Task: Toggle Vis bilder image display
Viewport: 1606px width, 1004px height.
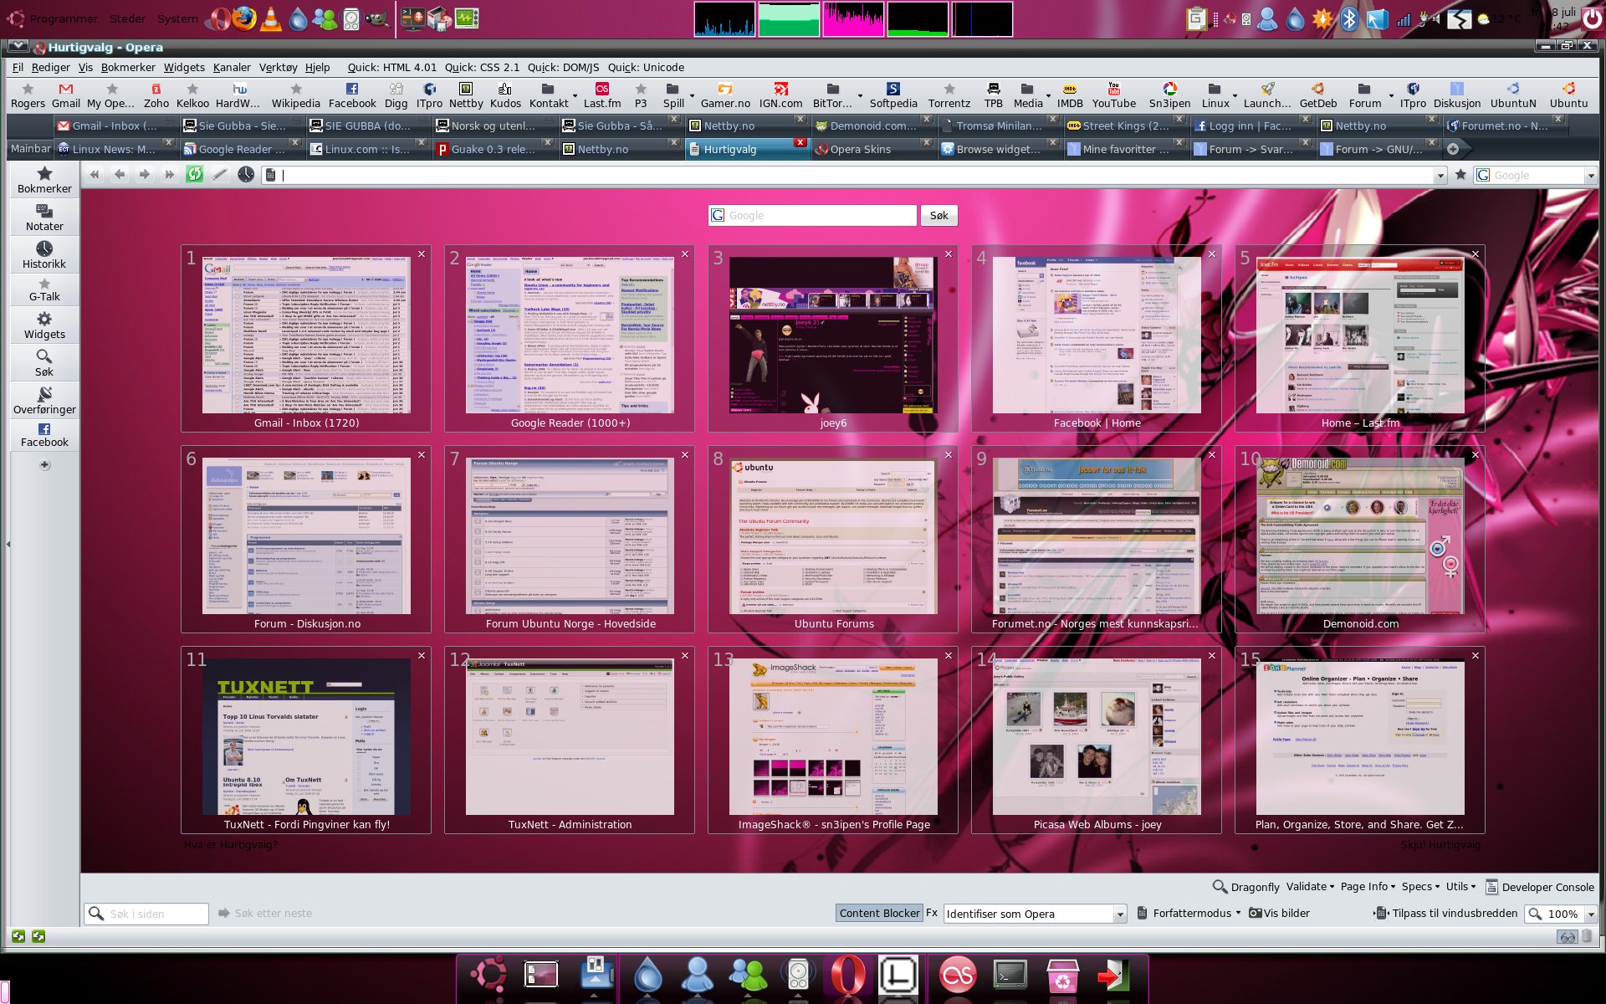Action: click(x=1279, y=913)
